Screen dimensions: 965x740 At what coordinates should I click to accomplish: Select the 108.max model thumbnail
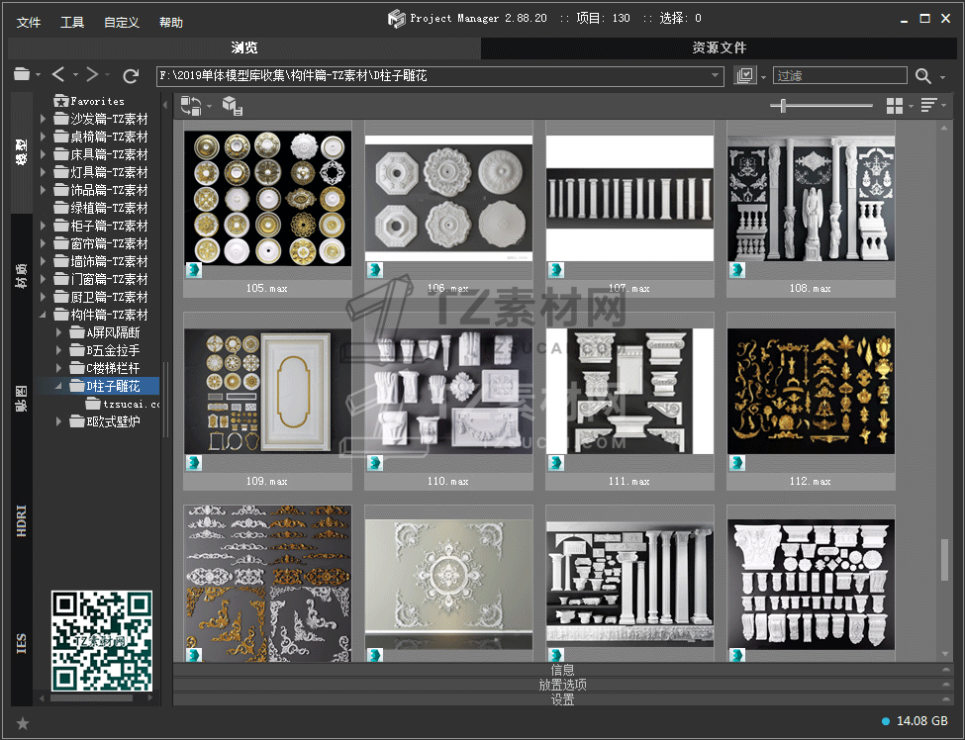pos(811,198)
